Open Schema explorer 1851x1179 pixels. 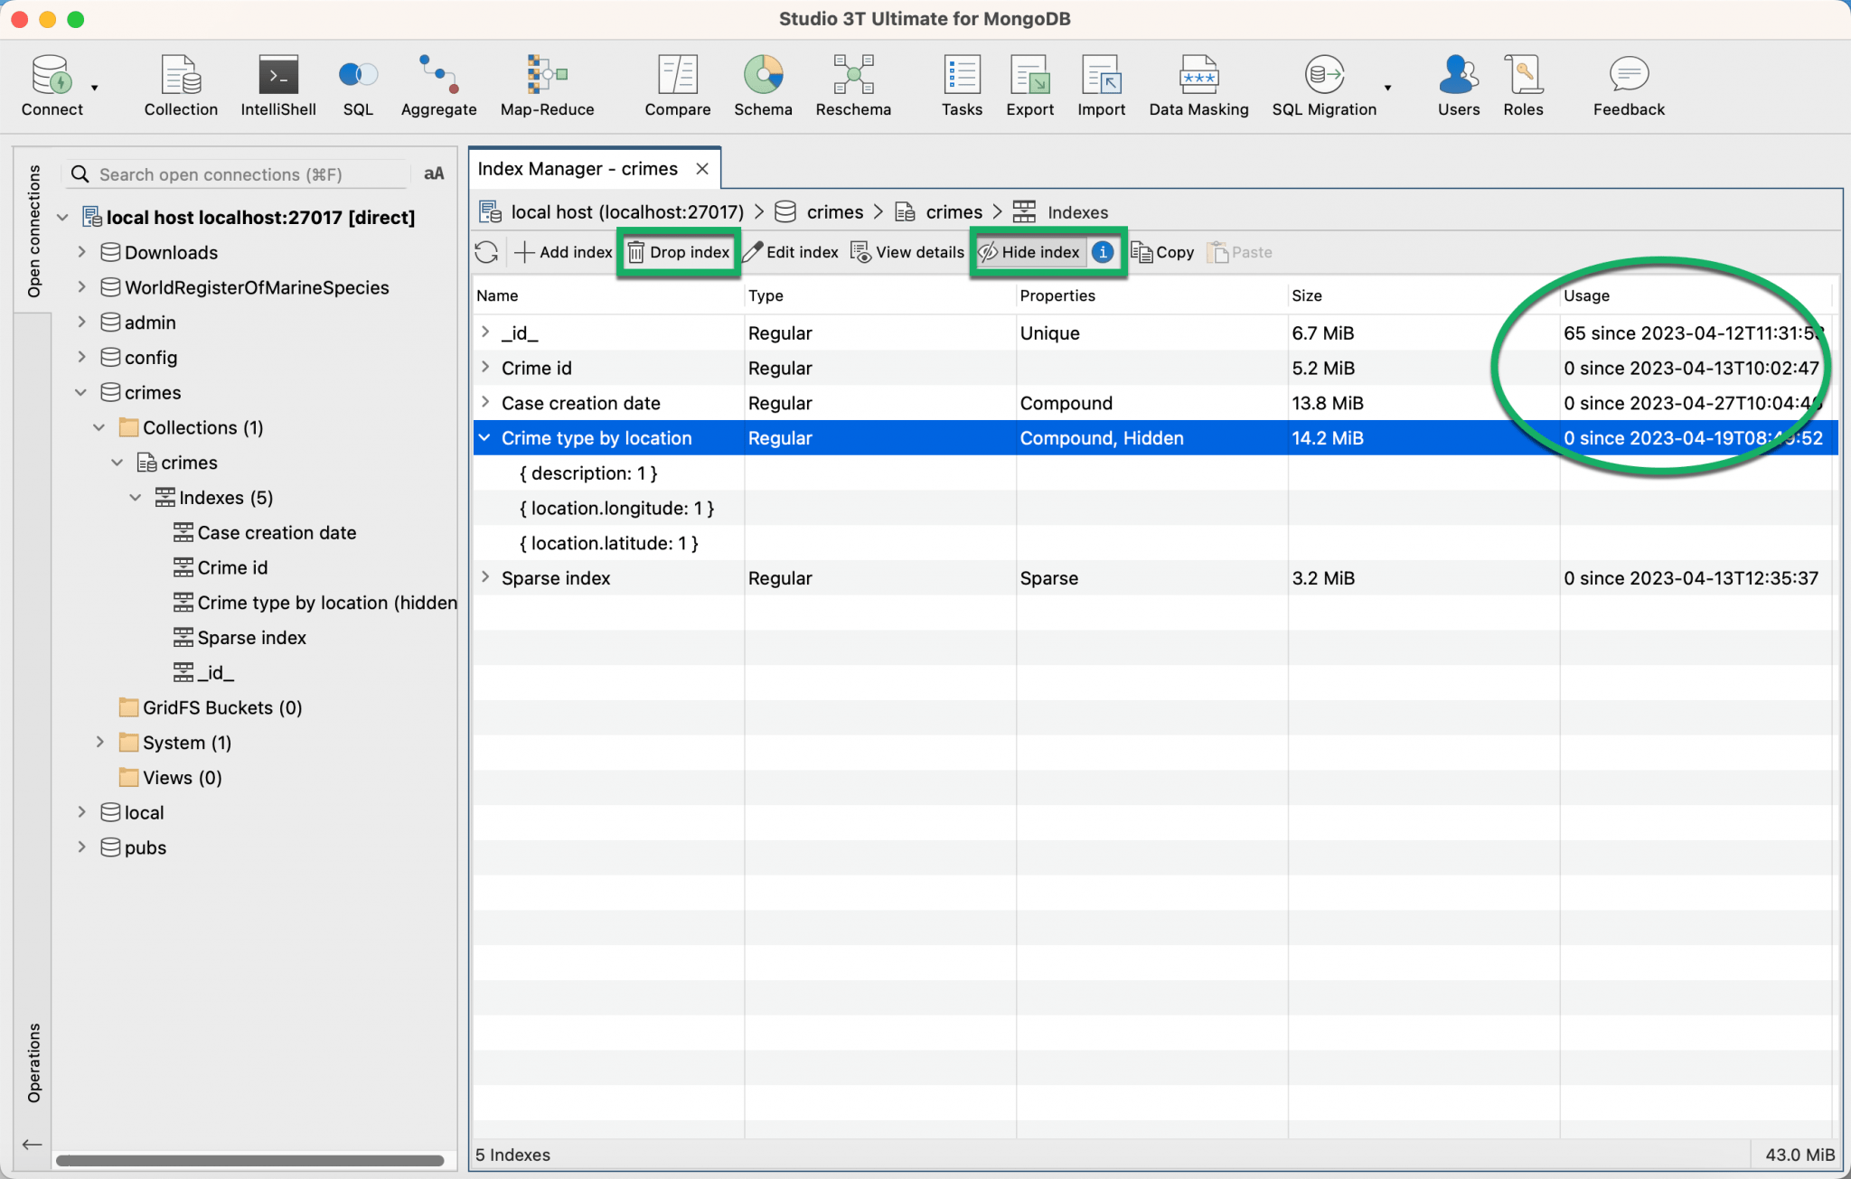pos(763,86)
